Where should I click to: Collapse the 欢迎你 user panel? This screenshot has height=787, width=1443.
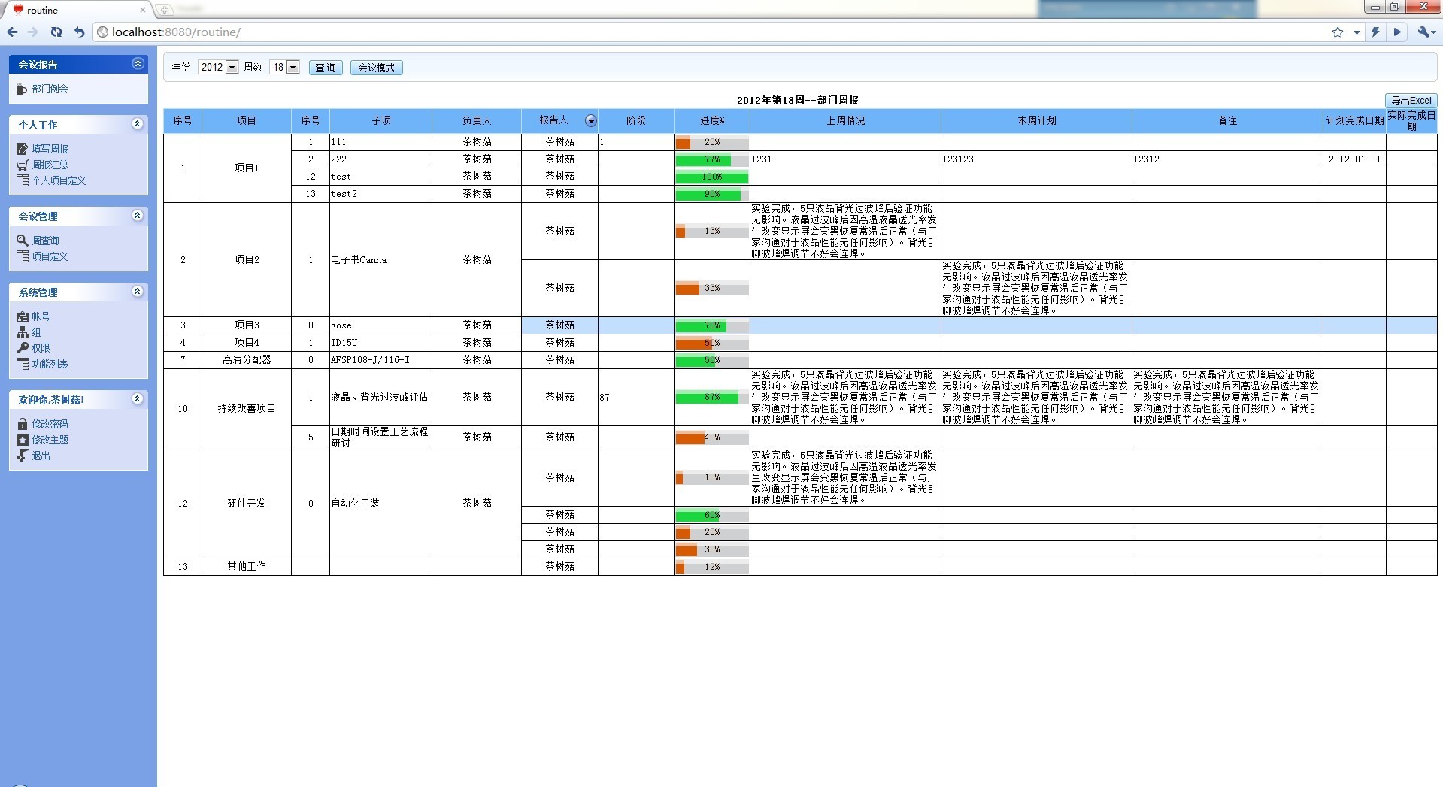pyautogui.click(x=138, y=399)
